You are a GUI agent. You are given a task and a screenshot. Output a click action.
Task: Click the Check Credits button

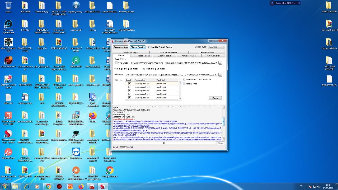click(x=138, y=47)
